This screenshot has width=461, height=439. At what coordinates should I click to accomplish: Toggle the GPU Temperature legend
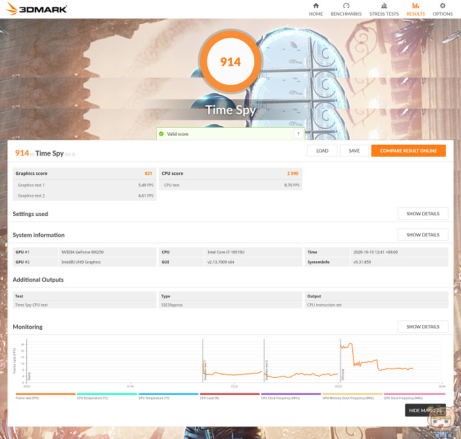click(169, 396)
